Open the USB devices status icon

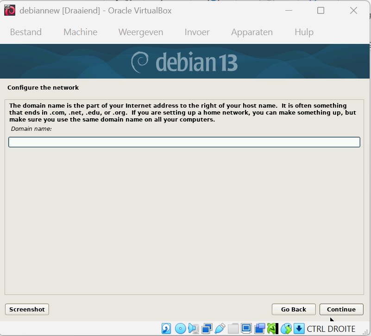[x=220, y=329]
